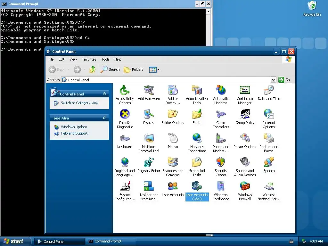Open Game Controllers icon

[x=221, y=114]
